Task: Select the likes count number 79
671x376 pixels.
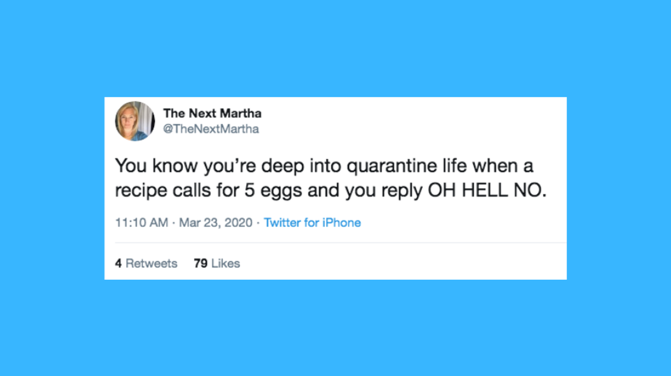Action: (200, 263)
